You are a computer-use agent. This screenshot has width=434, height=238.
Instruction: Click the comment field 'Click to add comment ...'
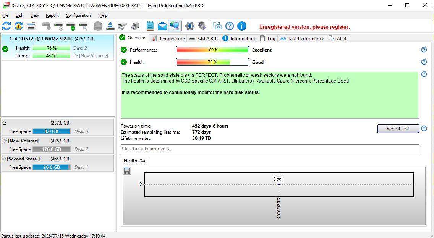click(270, 149)
